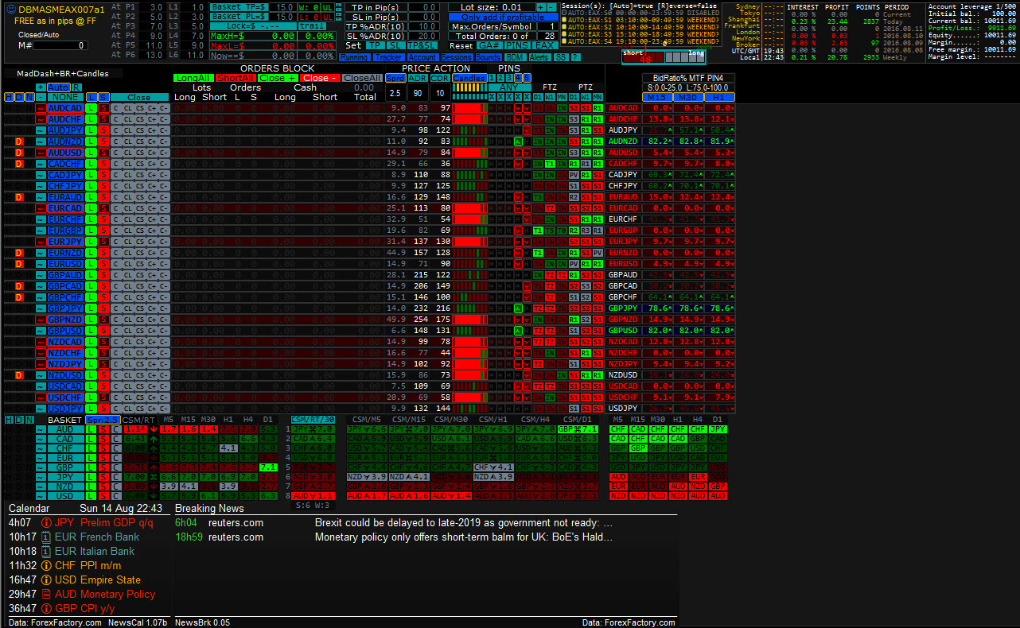
Task: Open the Sounds tab
Action: pyautogui.click(x=489, y=57)
